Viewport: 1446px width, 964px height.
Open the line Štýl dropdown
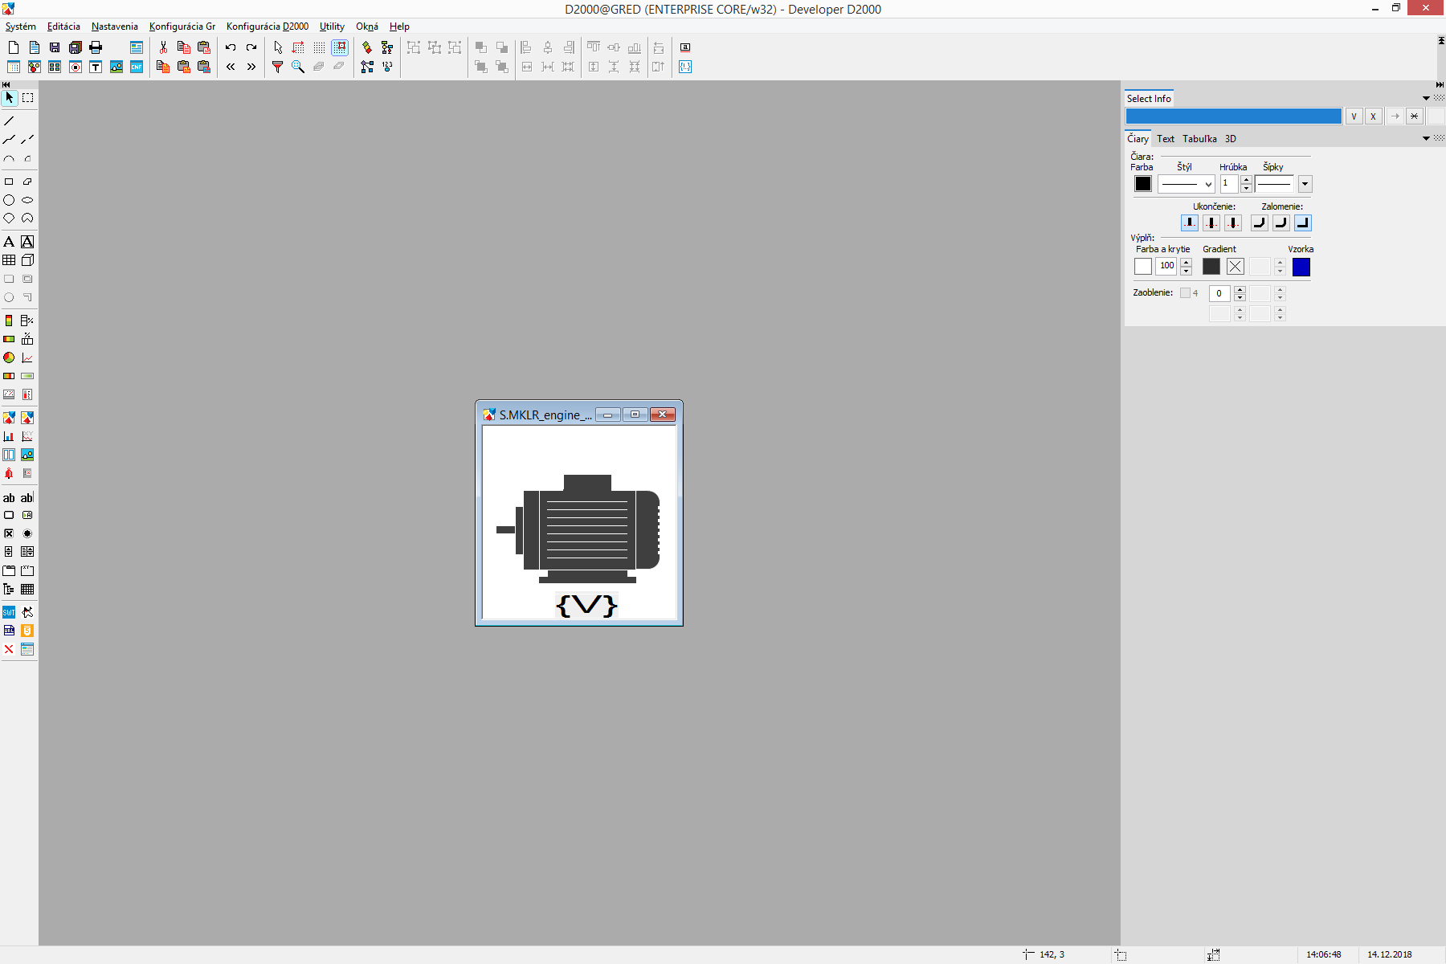coord(1186,184)
